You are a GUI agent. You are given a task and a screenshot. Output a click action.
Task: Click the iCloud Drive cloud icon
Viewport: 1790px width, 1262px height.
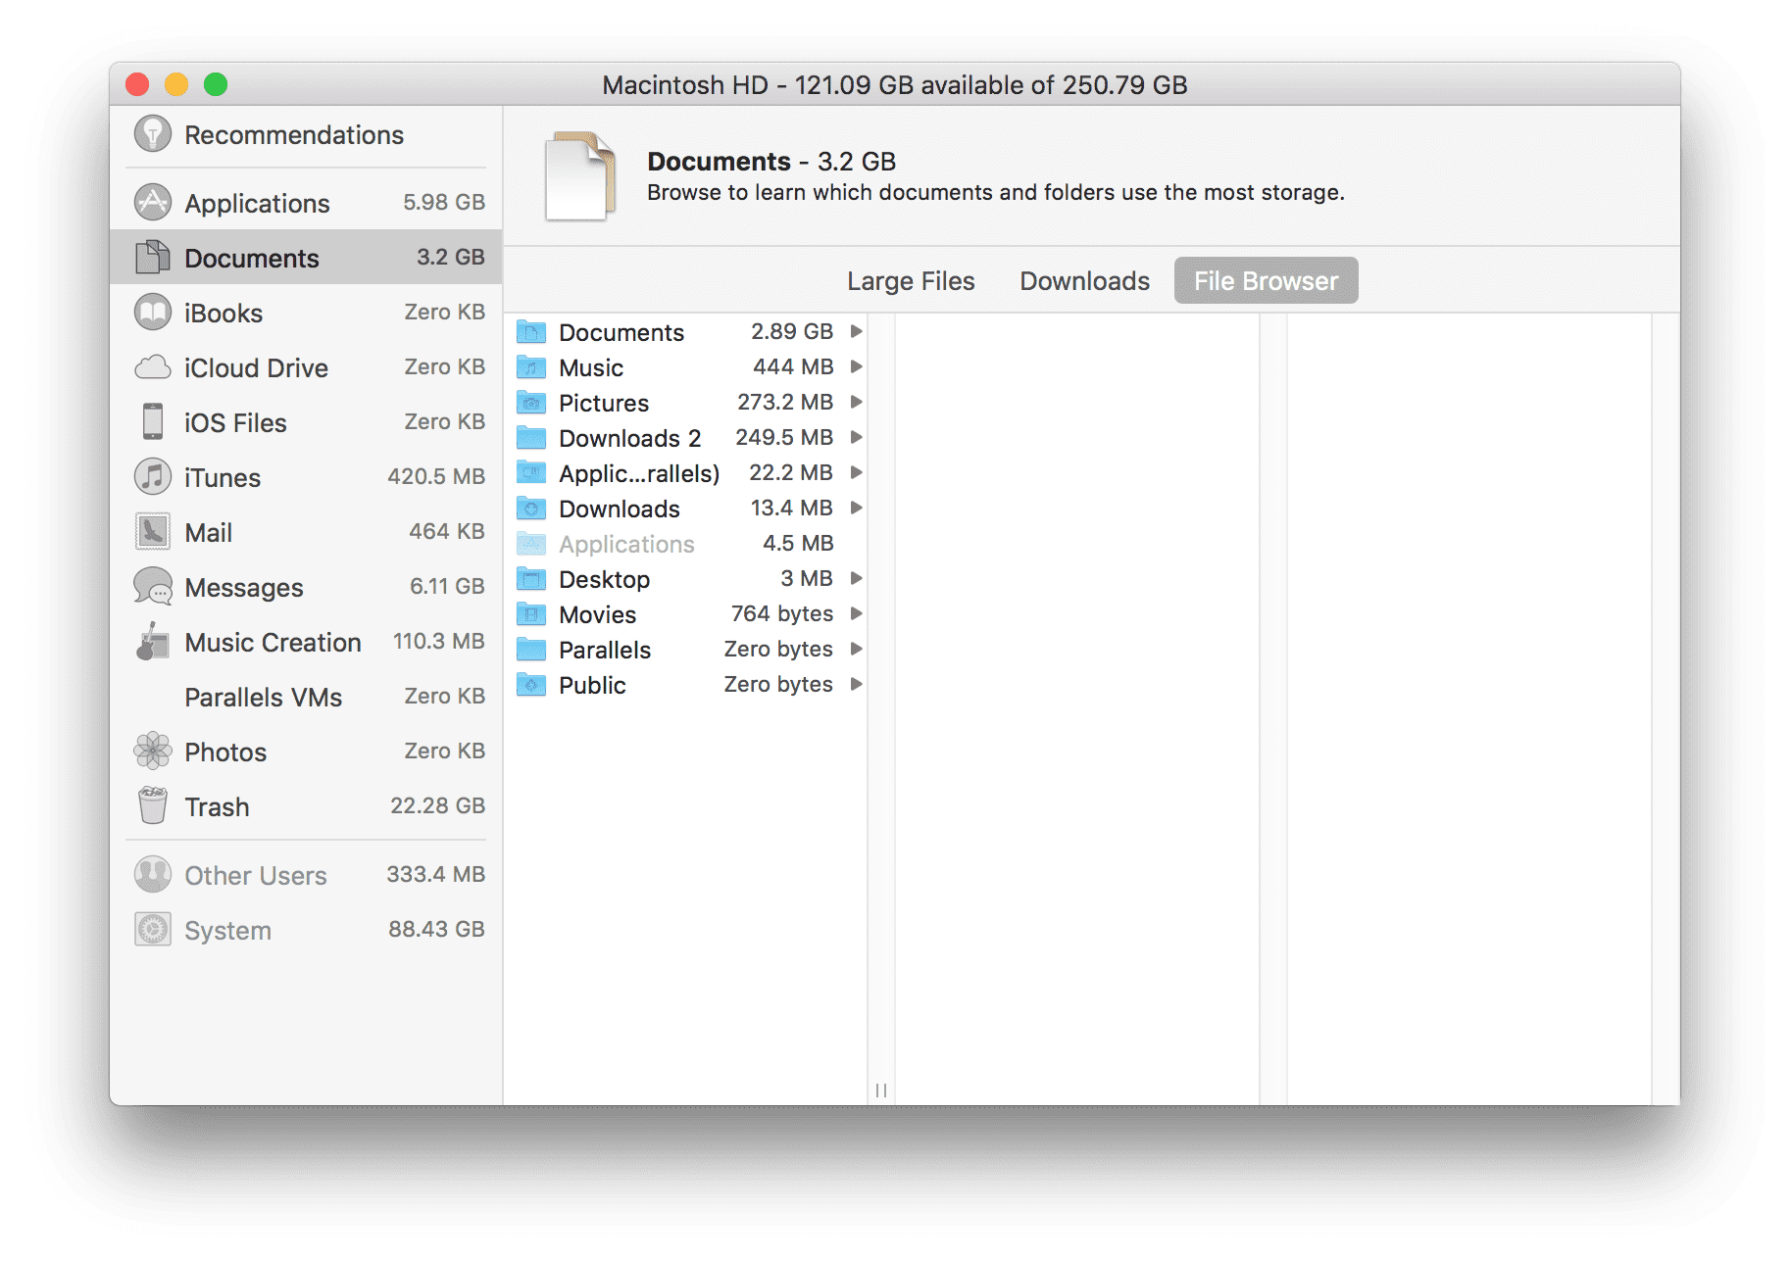pyautogui.click(x=152, y=366)
